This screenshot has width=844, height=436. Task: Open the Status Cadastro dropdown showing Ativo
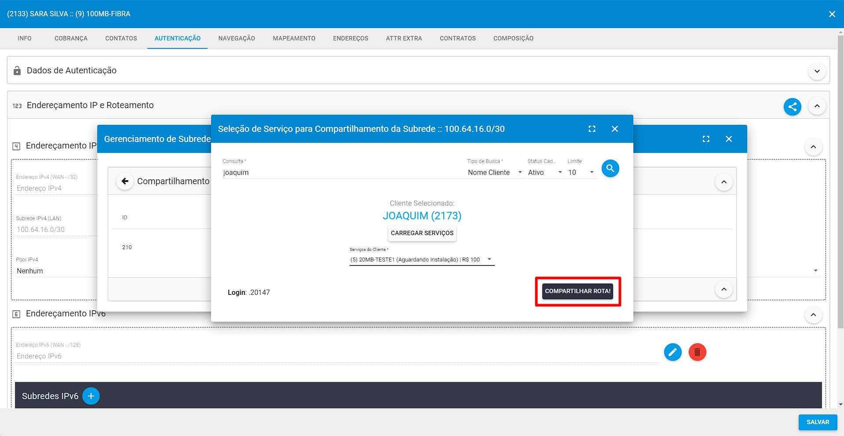click(x=545, y=172)
